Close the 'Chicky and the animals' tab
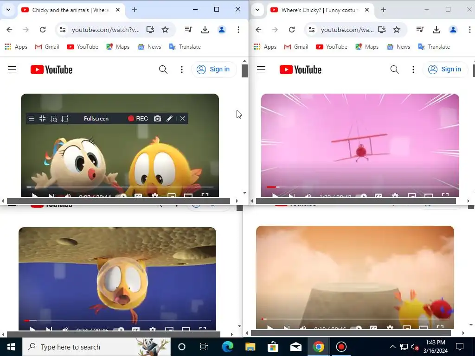This screenshot has width=475, height=356. (x=118, y=10)
